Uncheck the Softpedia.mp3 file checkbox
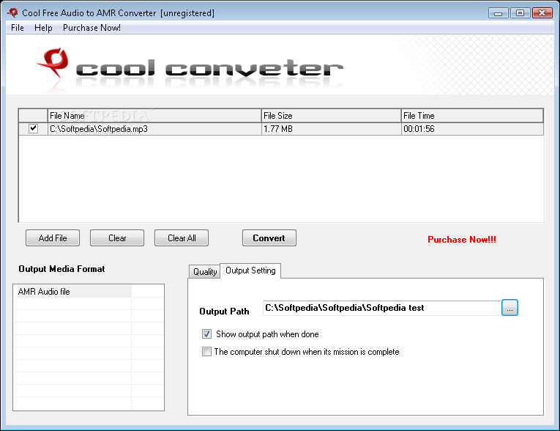Image resolution: width=560 pixels, height=431 pixels. pos(33,128)
